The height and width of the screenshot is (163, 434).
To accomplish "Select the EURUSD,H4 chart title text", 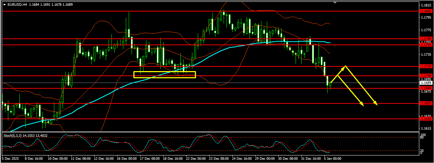I will (17, 4).
